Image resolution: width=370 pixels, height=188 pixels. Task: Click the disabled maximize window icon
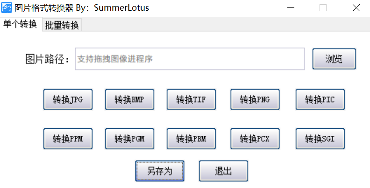323,8
